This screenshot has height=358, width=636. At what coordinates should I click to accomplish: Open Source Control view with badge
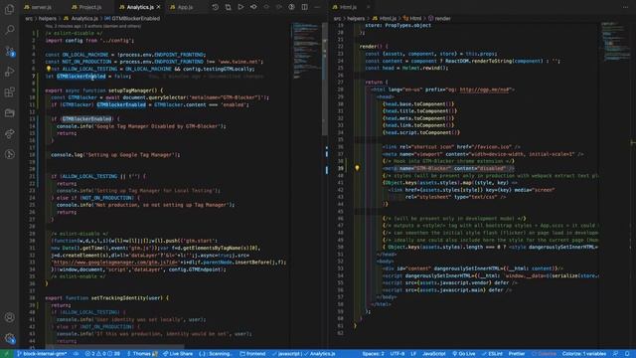click(x=9, y=51)
